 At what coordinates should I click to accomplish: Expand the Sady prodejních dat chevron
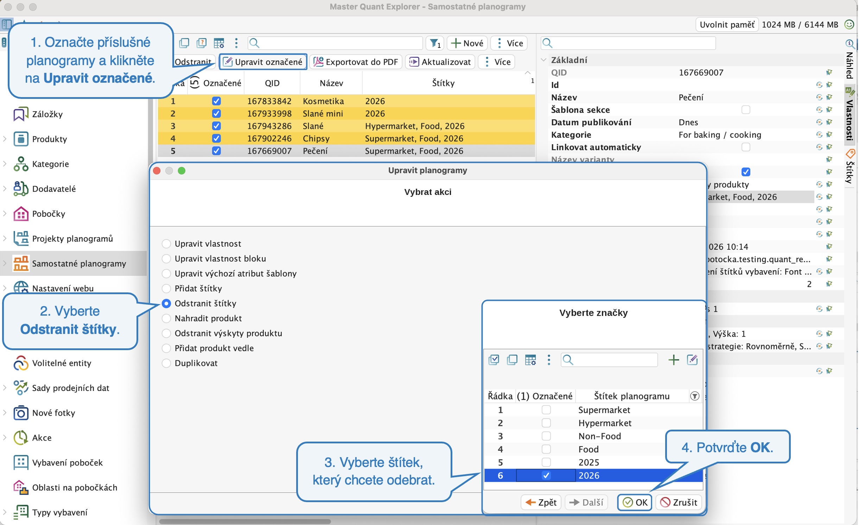5,388
